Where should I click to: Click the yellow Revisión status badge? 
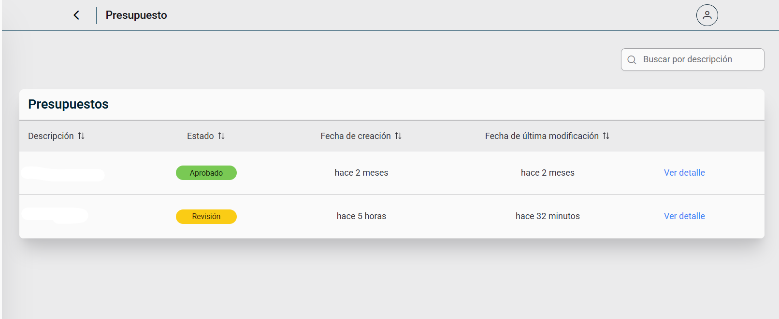tap(206, 217)
